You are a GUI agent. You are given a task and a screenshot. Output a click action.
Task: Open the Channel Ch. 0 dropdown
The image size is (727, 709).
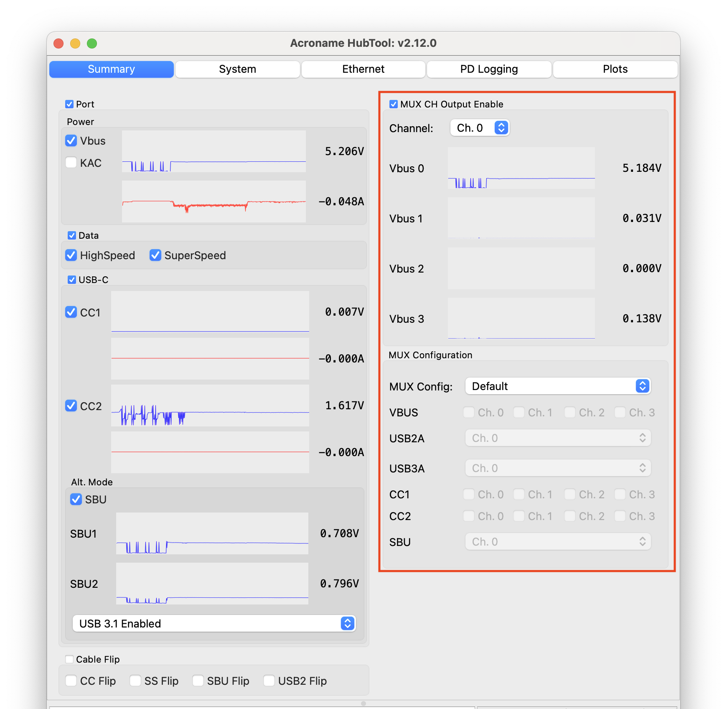pyautogui.click(x=480, y=128)
